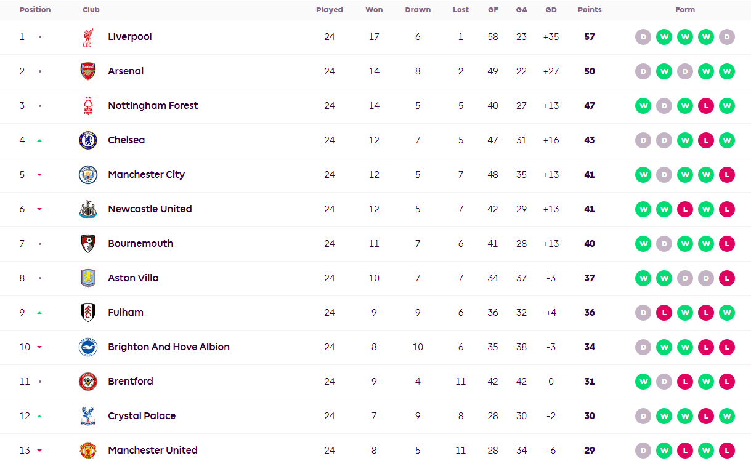Click the Newcastle United badge

pyautogui.click(x=87, y=209)
